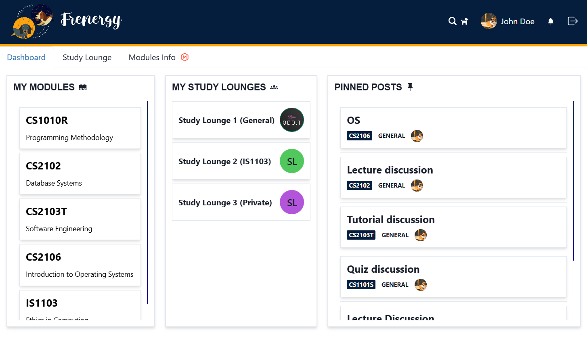This screenshot has width=587, height=353.
Task: Click Study Lounge 1 ODO.T avatar
Action: click(x=292, y=120)
